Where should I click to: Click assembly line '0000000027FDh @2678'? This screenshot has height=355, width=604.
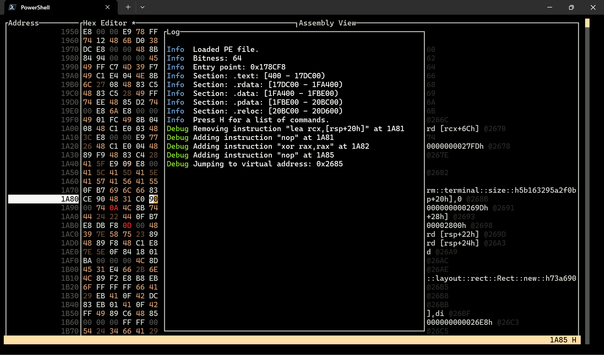[468, 146]
